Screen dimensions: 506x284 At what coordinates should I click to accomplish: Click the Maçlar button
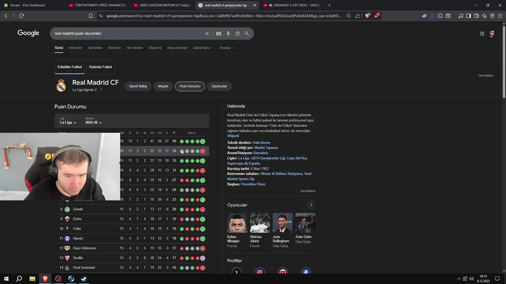(163, 86)
